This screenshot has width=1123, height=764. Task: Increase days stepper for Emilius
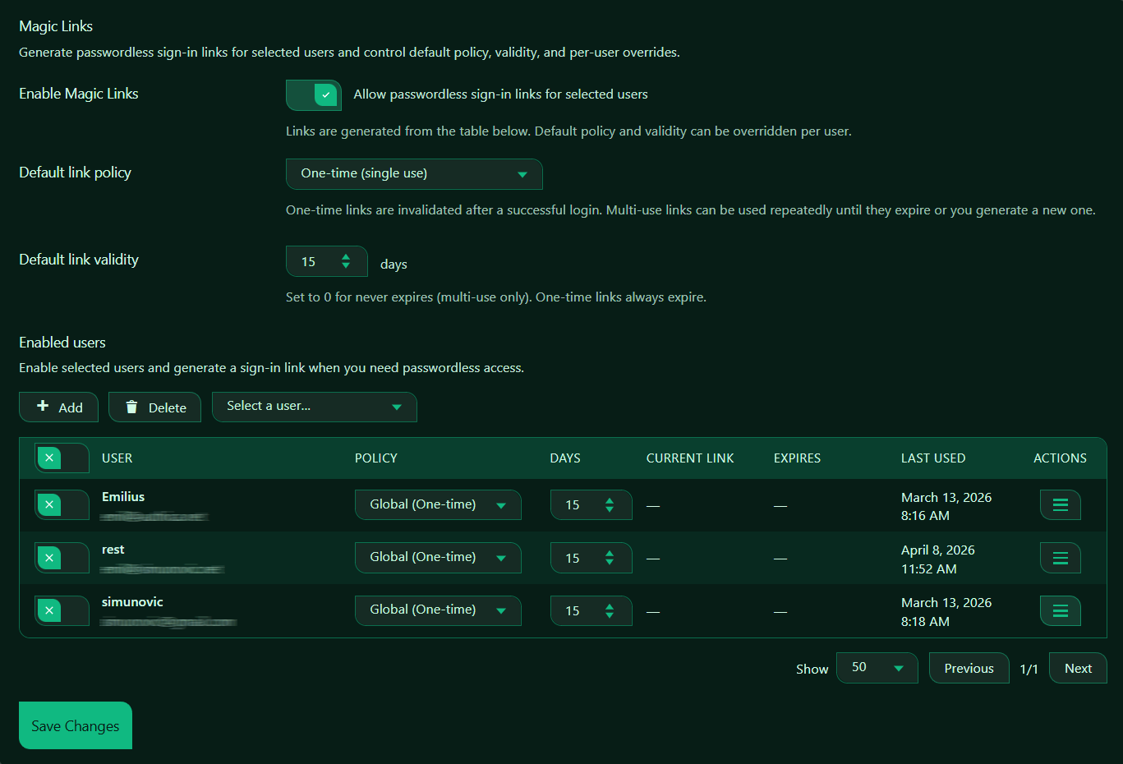coord(610,499)
